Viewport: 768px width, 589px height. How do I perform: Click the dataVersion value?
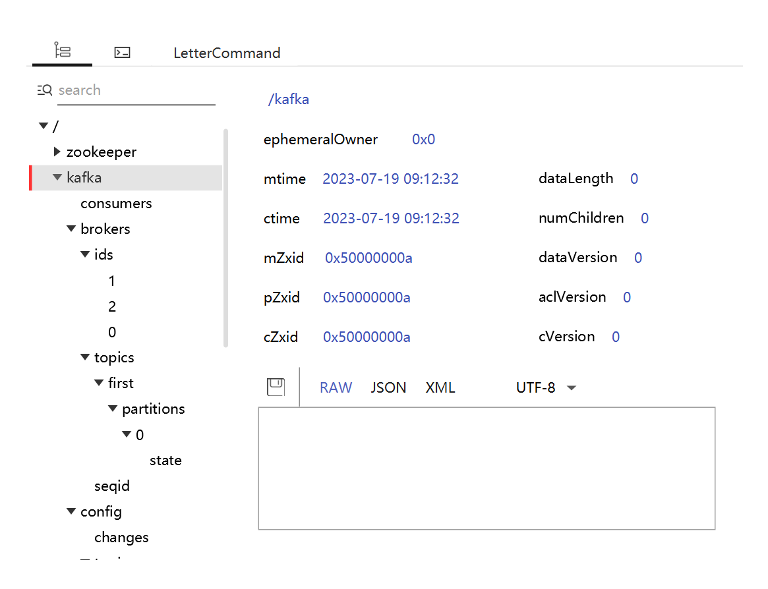click(x=637, y=258)
